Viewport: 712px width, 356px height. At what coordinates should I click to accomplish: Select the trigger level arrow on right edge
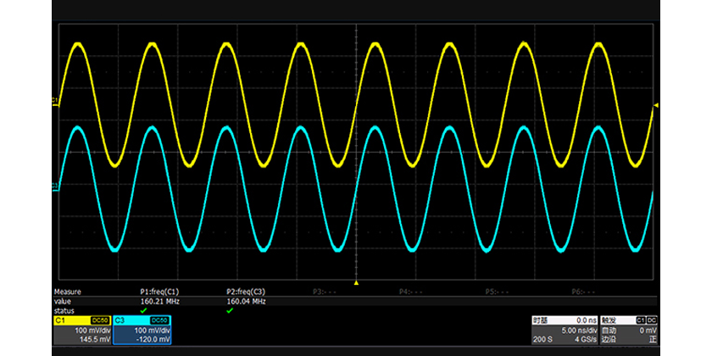655,104
